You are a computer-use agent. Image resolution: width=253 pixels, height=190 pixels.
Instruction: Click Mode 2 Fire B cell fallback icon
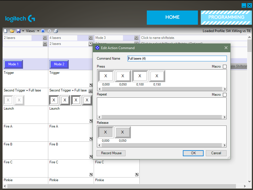[x=91, y=156]
